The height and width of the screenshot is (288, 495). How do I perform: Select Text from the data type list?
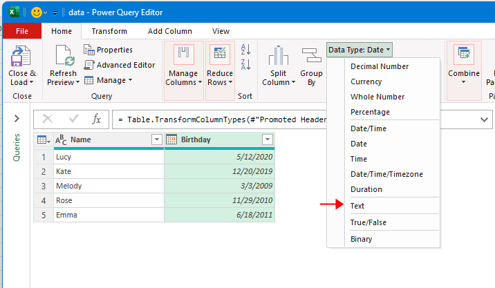point(357,206)
